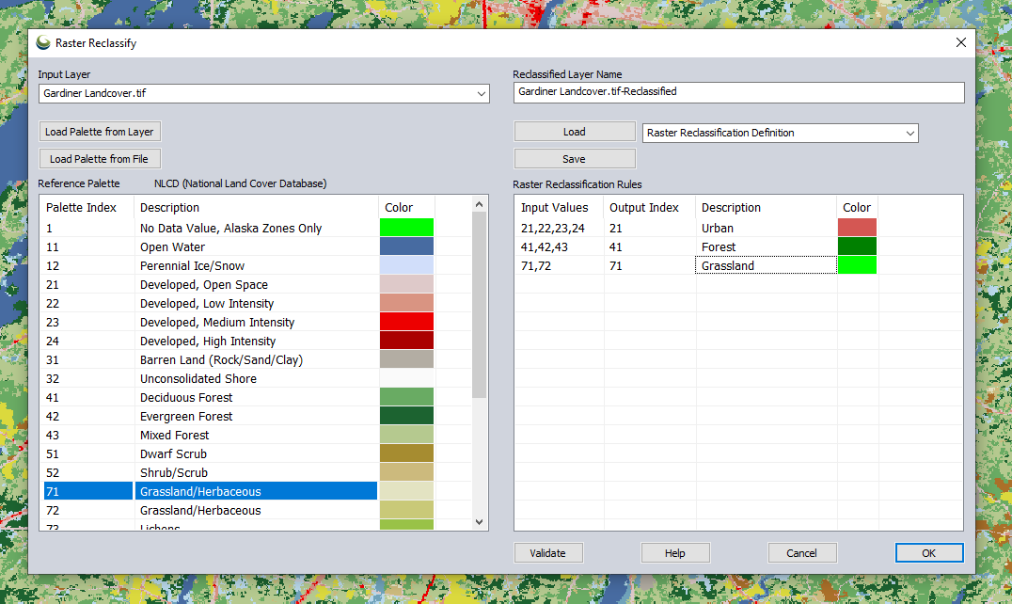Click the Input Values column header
The image size is (1012, 604).
point(560,208)
